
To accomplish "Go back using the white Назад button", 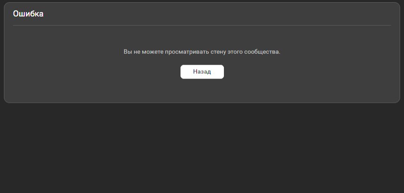I will 202,72.
